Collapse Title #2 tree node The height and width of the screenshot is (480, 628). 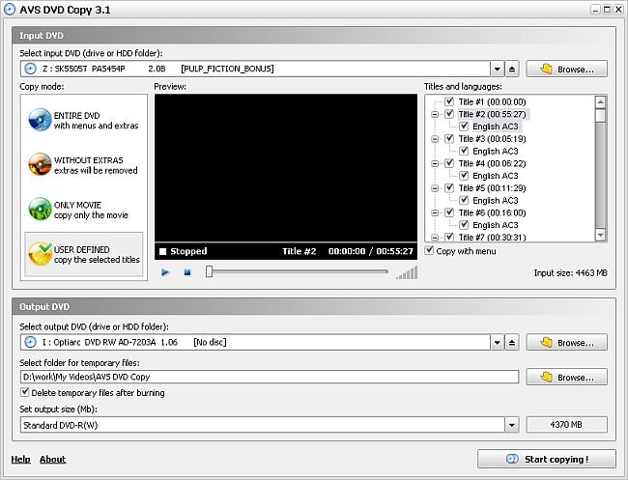click(435, 115)
